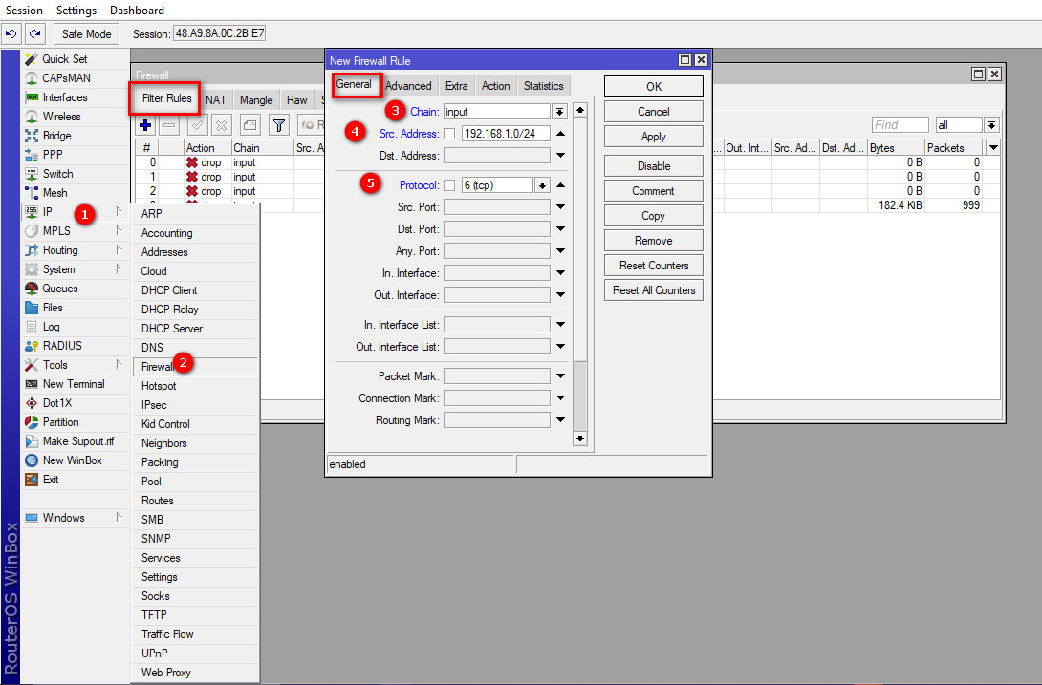Open New Terminal from the sidebar
This screenshot has width=1042, height=685.
pyautogui.click(x=73, y=384)
